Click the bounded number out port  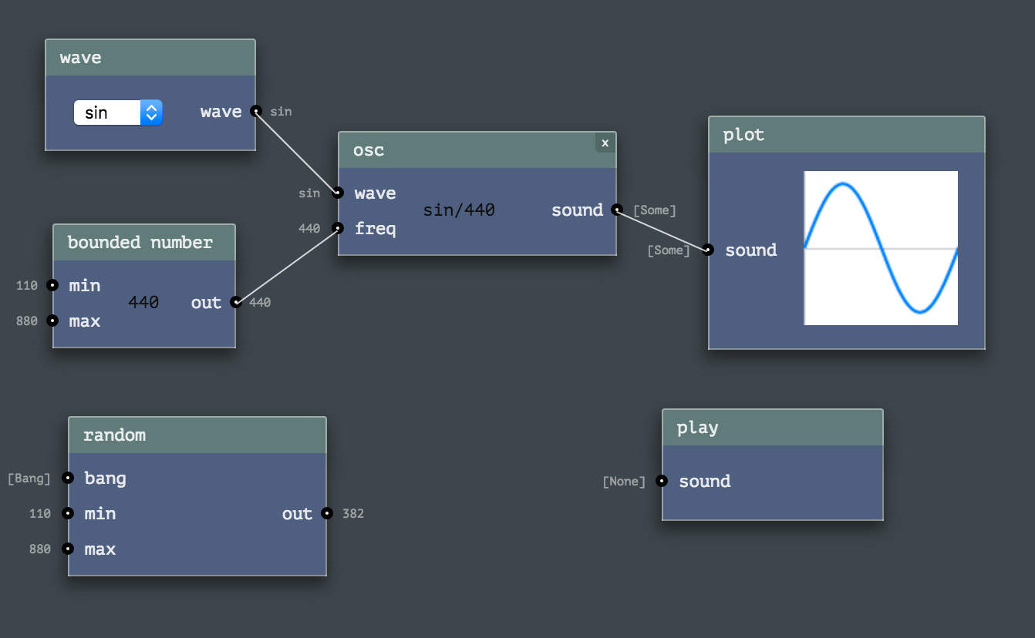pyautogui.click(x=236, y=302)
